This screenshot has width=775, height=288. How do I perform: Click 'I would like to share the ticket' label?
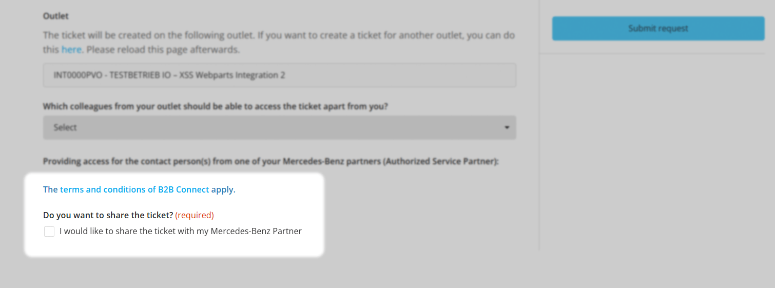(180, 231)
